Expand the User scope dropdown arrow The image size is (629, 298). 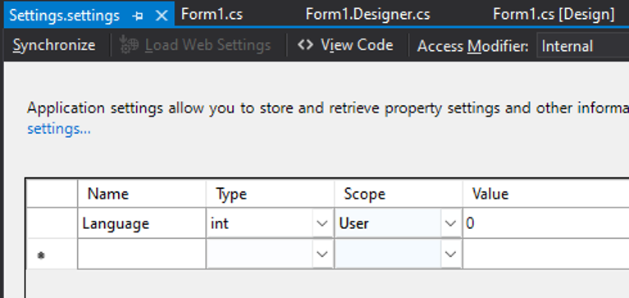[x=450, y=223]
